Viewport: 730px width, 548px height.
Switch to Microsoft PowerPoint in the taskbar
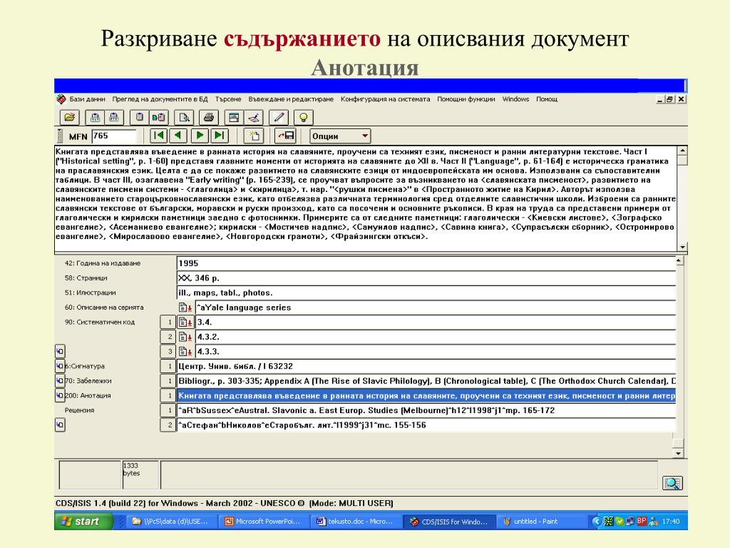coord(263,522)
